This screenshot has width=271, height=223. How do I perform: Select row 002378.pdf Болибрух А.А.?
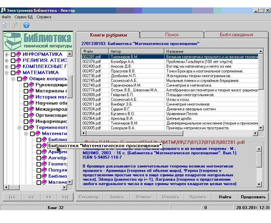(x=170, y=62)
